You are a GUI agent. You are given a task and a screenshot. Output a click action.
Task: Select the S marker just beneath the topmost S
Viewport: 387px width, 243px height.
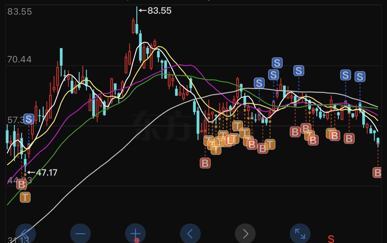click(x=273, y=74)
